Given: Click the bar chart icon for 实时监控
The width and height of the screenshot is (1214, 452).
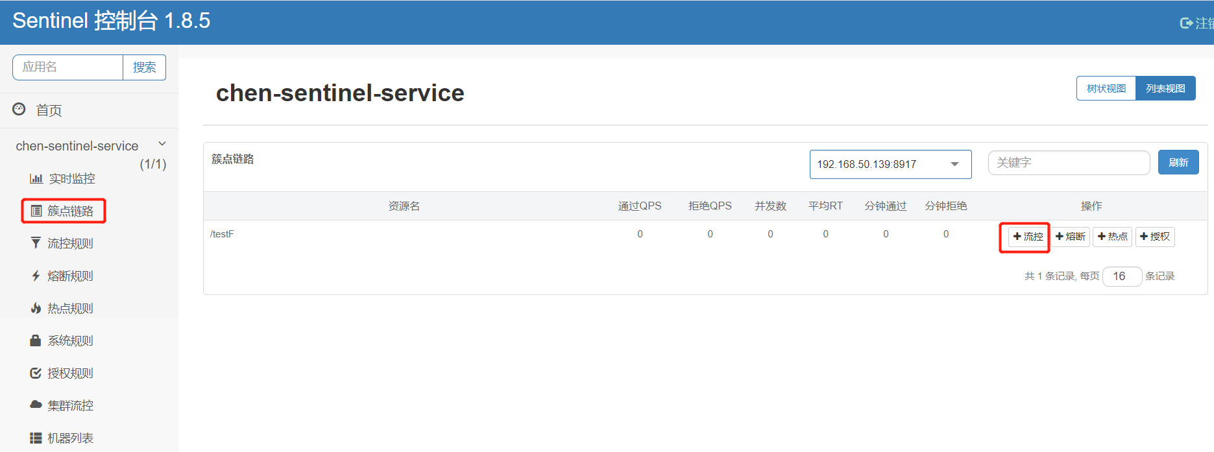Looking at the screenshot, I should pyautogui.click(x=36, y=178).
